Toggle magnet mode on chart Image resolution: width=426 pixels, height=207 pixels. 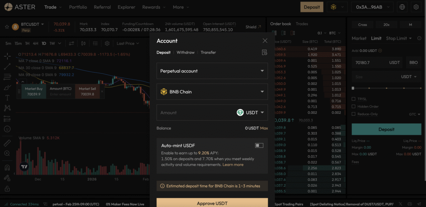tap(7, 168)
